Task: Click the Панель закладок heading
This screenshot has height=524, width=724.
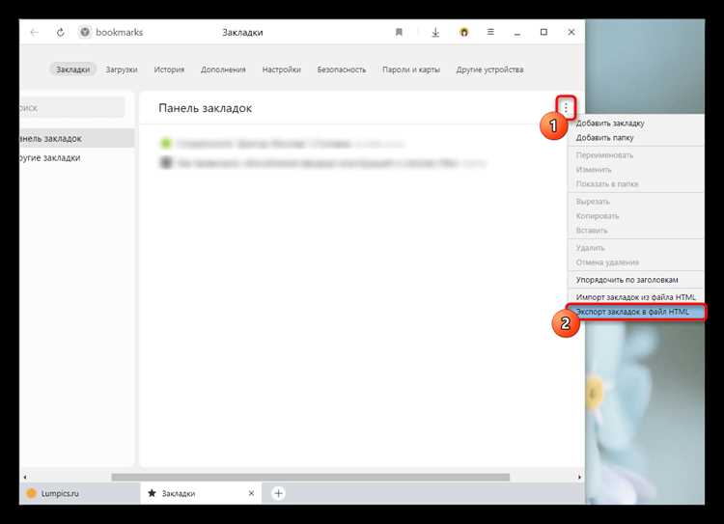Action: click(x=205, y=108)
